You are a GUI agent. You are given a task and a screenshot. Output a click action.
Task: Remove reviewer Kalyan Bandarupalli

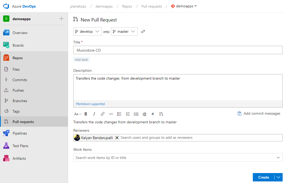point(117,138)
